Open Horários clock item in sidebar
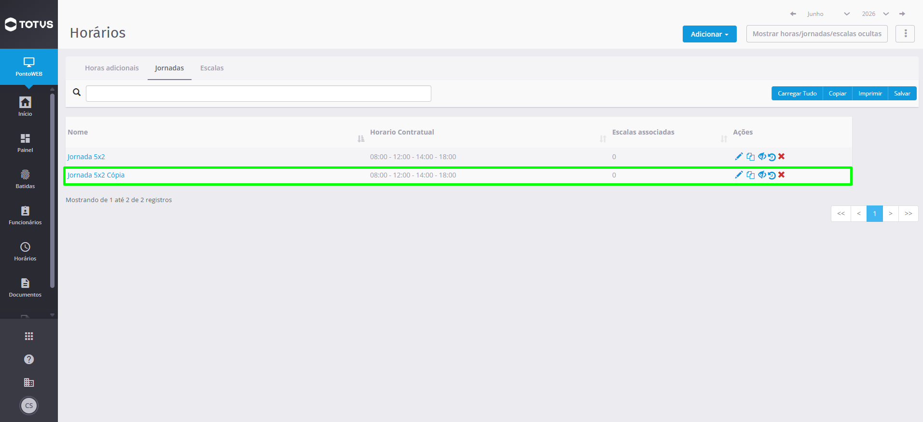Viewport: 923px width, 422px height. tap(25, 252)
